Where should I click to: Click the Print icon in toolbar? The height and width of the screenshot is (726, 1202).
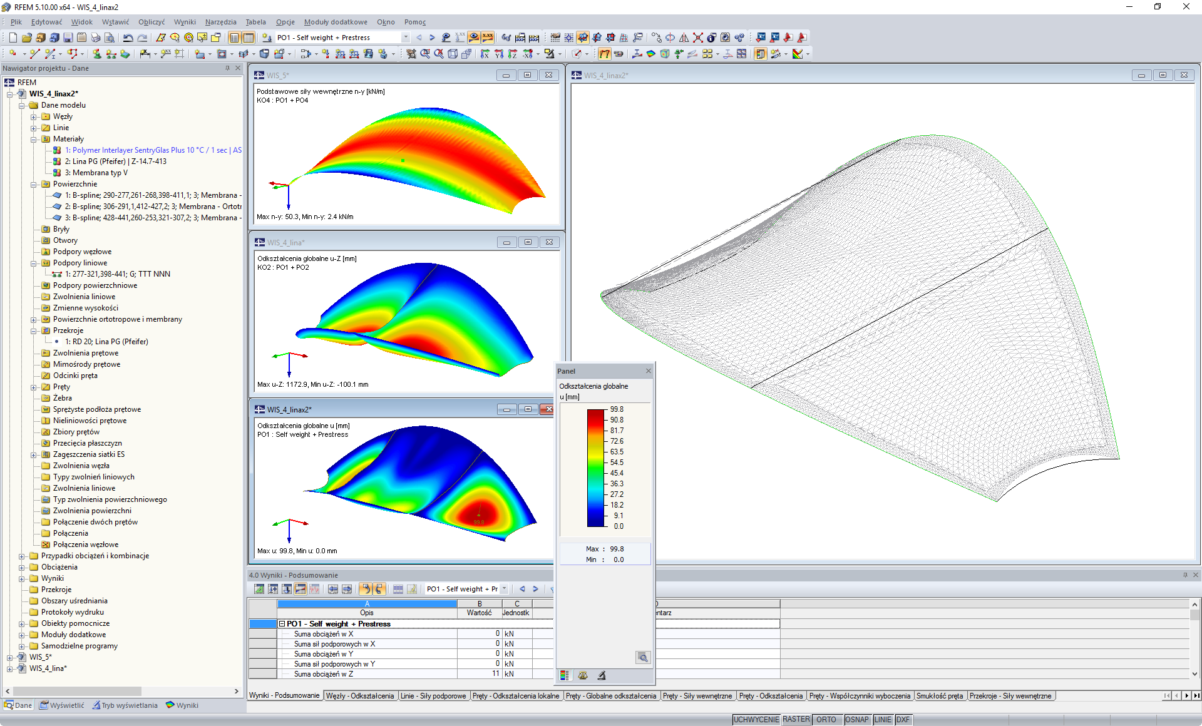(x=95, y=38)
